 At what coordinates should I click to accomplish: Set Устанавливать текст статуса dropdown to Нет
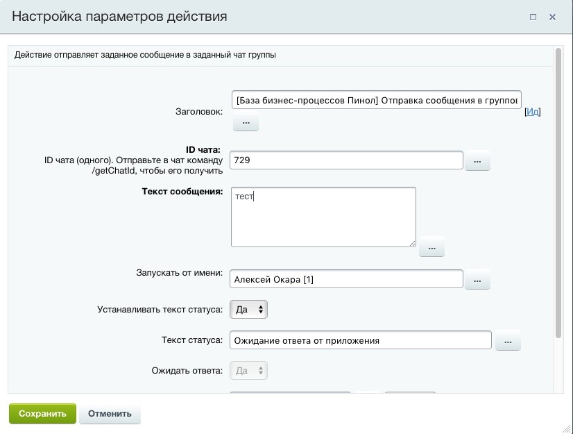pyautogui.click(x=248, y=309)
